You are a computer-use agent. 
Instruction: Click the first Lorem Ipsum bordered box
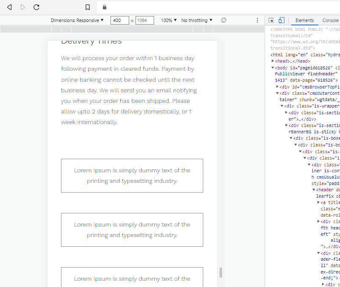(x=132, y=176)
